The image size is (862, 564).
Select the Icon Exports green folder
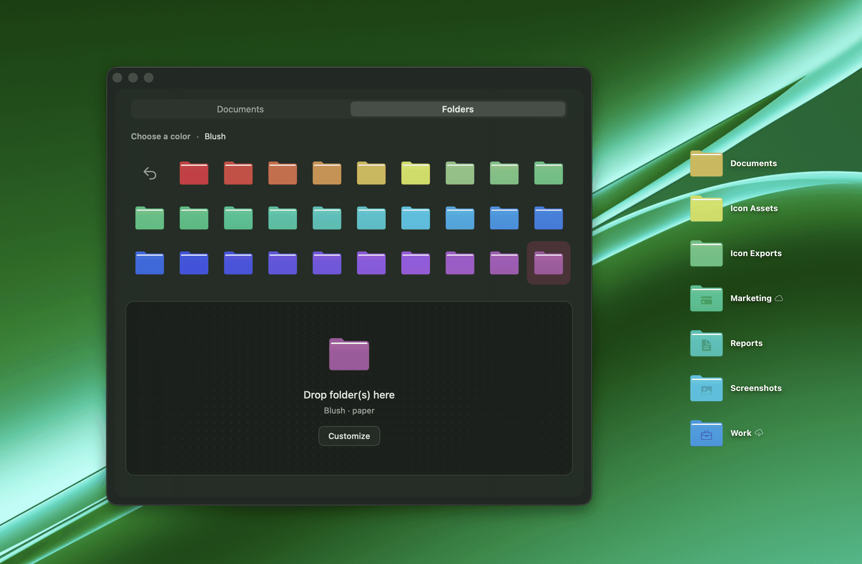(706, 254)
